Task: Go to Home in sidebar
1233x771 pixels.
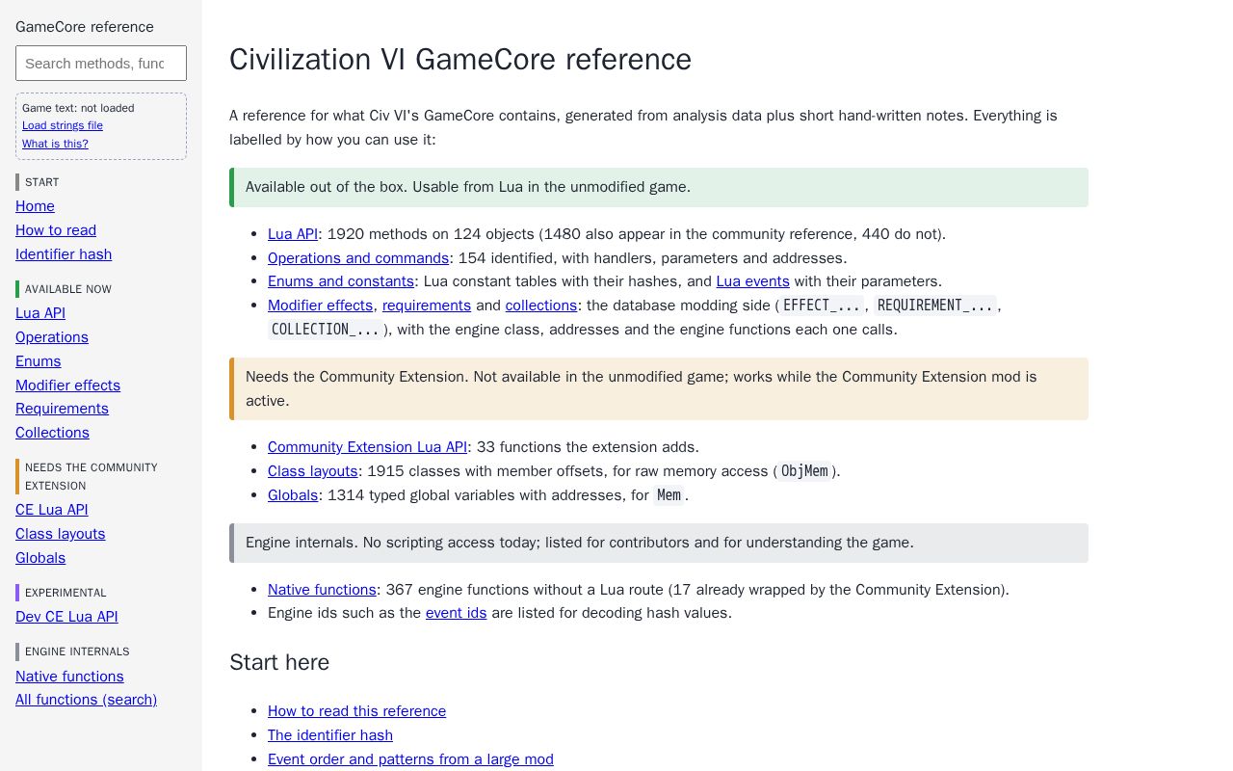Action: [x=35, y=206]
